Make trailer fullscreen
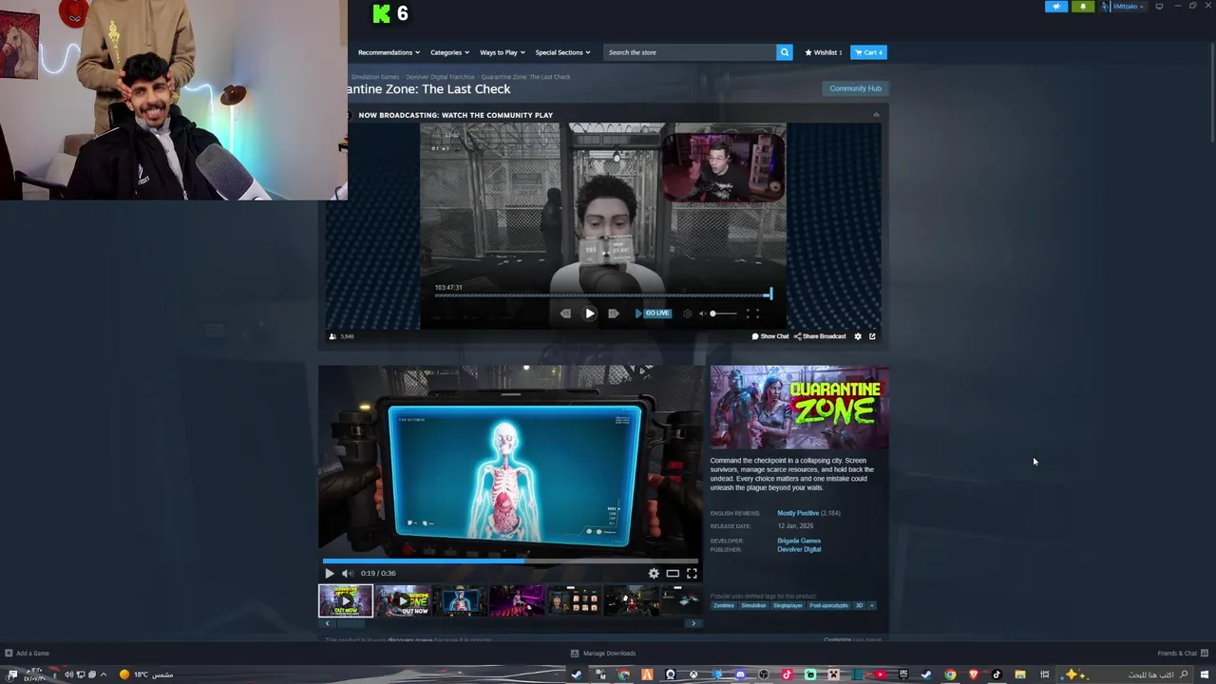The width and height of the screenshot is (1216, 684). pos(692,573)
